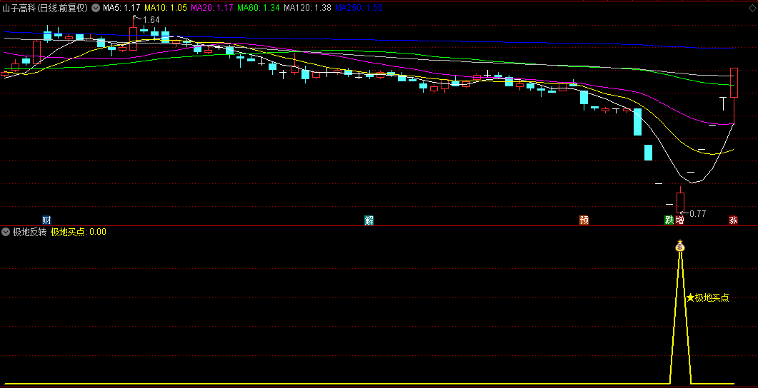The width and height of the screenshot is (758, 388).
Task: Select the MA60: 1.34 legend value
Action: (258, 8)
